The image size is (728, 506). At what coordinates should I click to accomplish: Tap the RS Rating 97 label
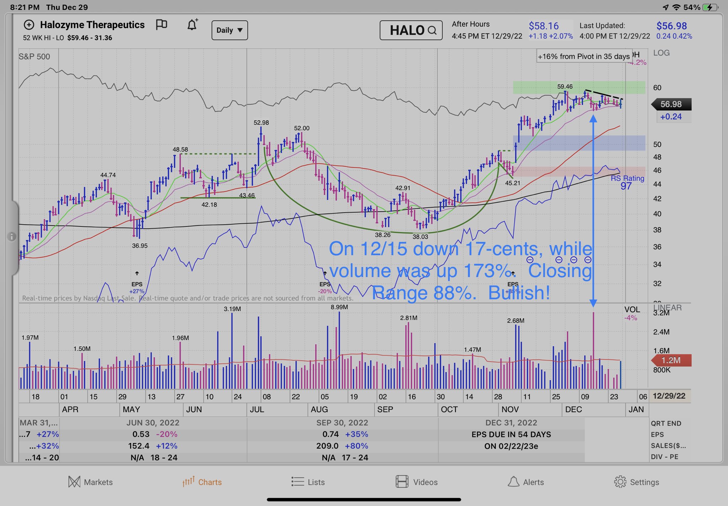[x=627, y=182]
